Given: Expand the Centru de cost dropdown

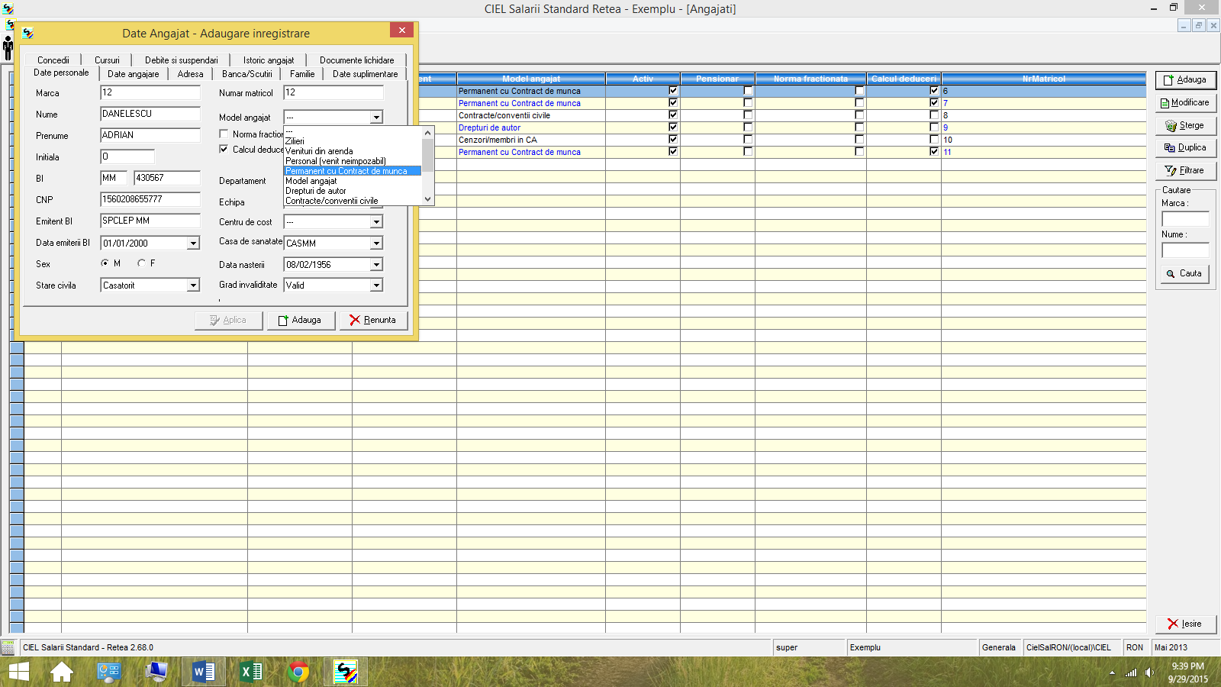Looking at the screenshot, I should (x=376, y=222).
